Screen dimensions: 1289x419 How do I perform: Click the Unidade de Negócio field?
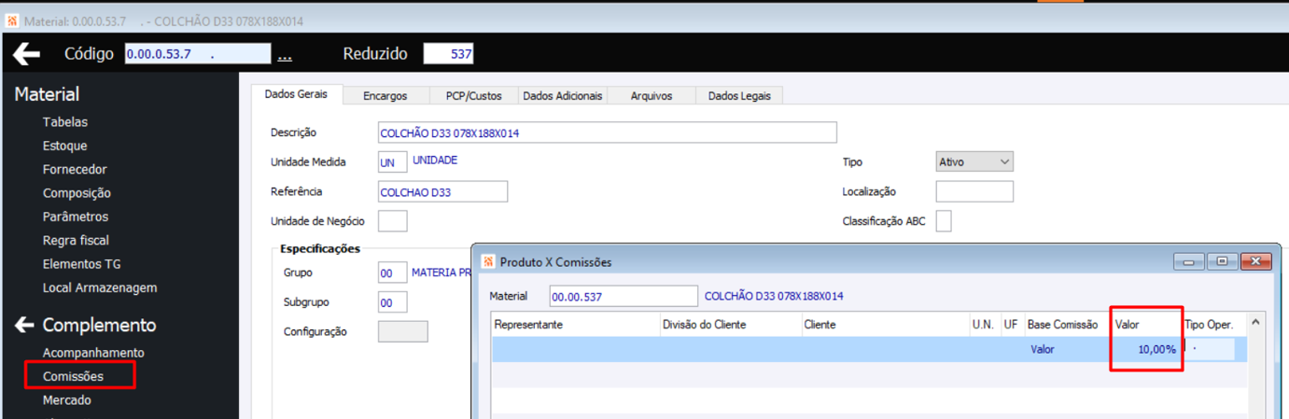pos(392,221)
